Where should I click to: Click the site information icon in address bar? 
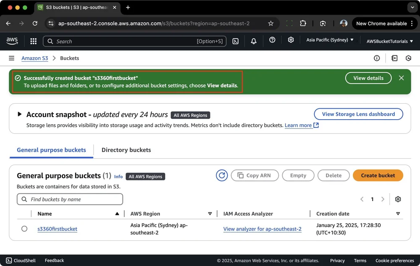point(51,23)
